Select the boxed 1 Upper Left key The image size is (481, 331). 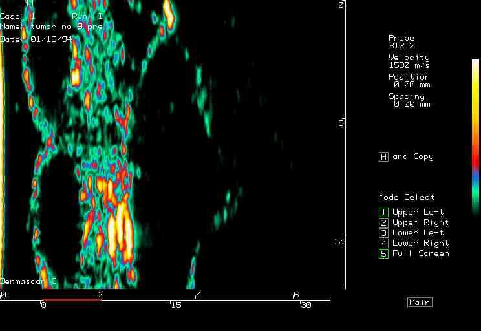tap(383, 212)
